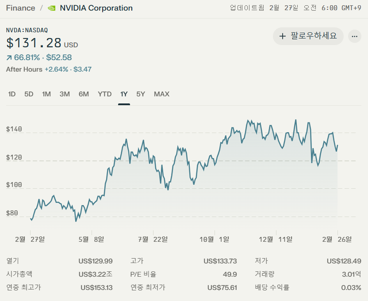
Task: Click the 2월 27일 x-axis date
Action: [30, 240]
